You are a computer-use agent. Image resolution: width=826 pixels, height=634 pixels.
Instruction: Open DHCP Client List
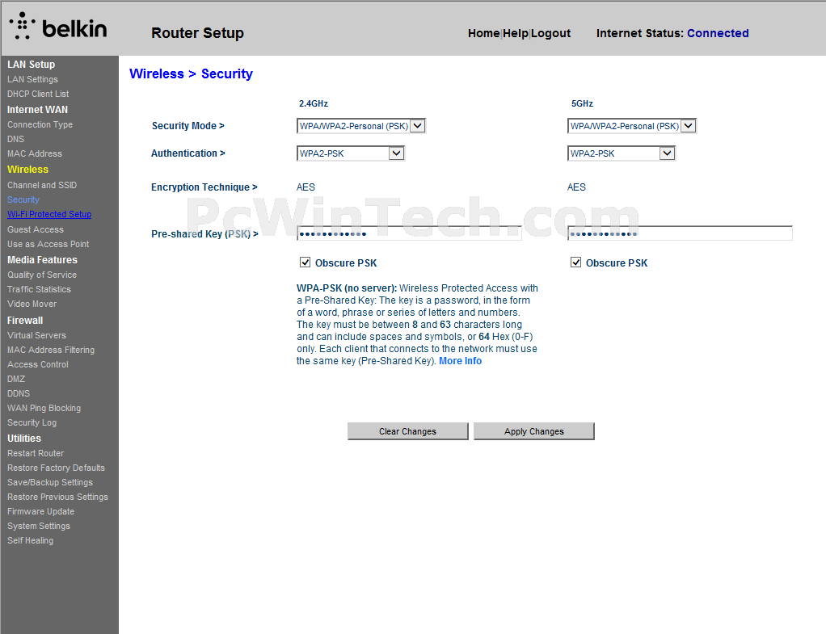(x=38, y=94)
